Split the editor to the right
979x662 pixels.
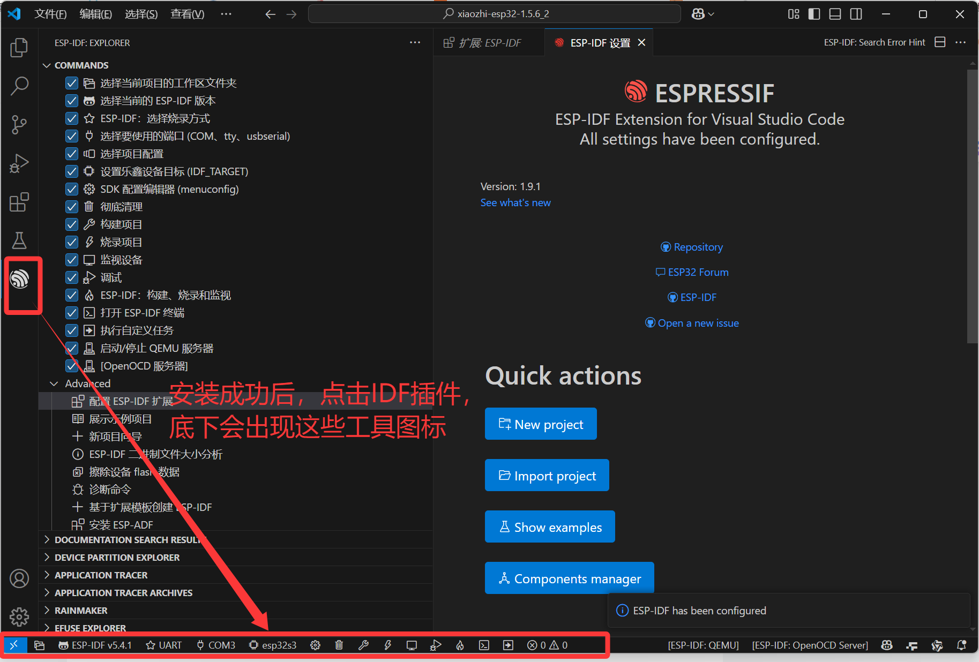point(940,42)
